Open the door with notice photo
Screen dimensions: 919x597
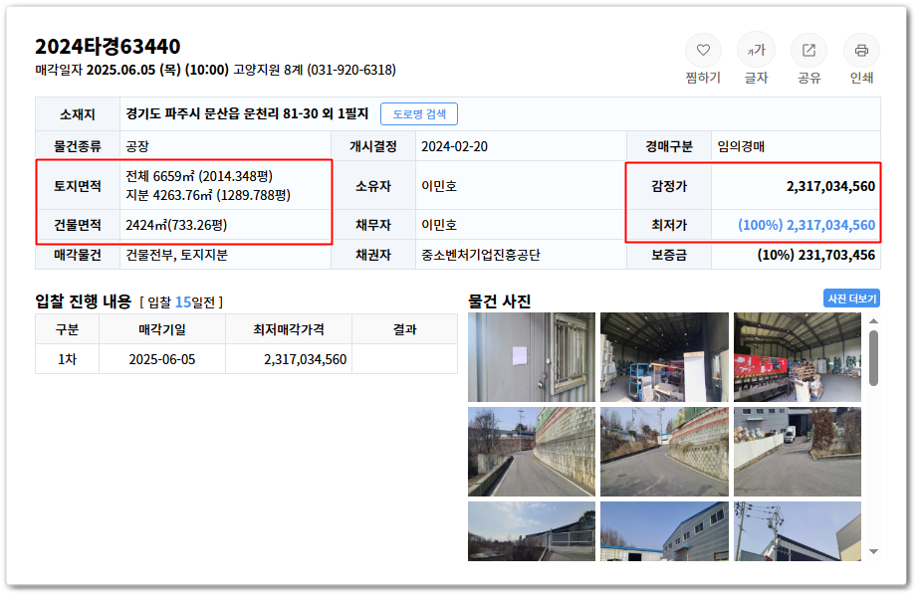531,357
